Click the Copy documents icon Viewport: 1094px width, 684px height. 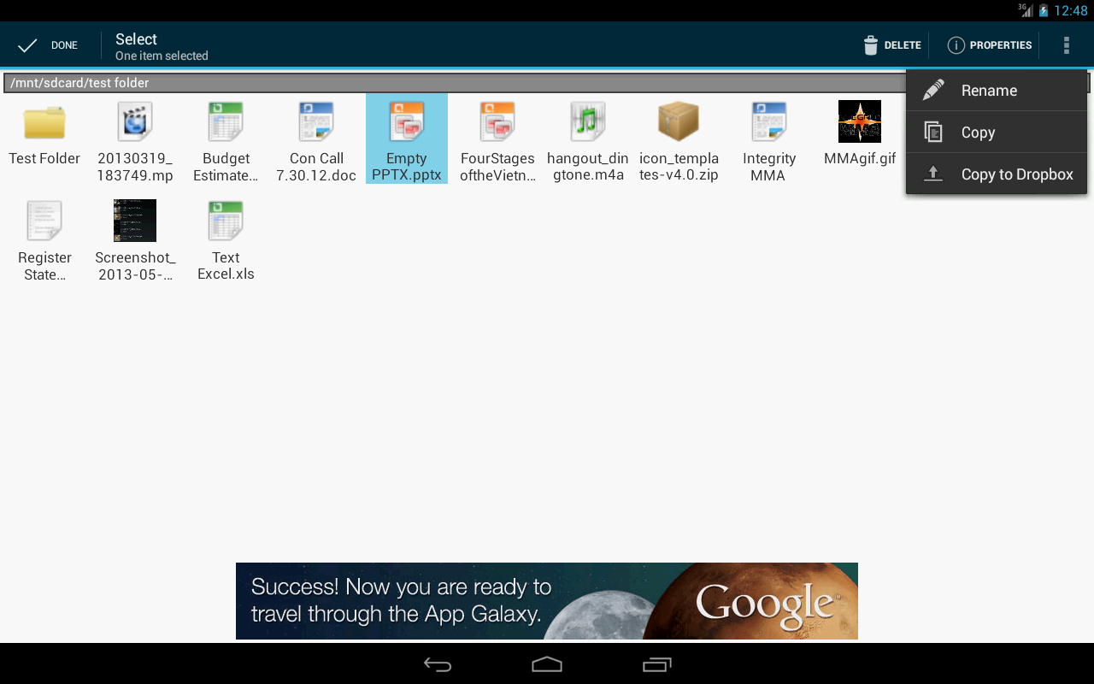[933, 132]
